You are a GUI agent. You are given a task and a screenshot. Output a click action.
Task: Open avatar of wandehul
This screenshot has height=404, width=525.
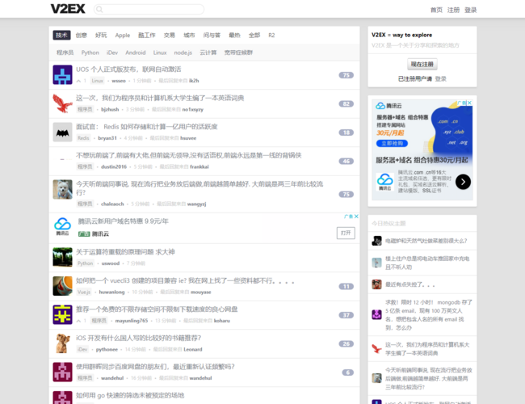click(x=63, y=372)
